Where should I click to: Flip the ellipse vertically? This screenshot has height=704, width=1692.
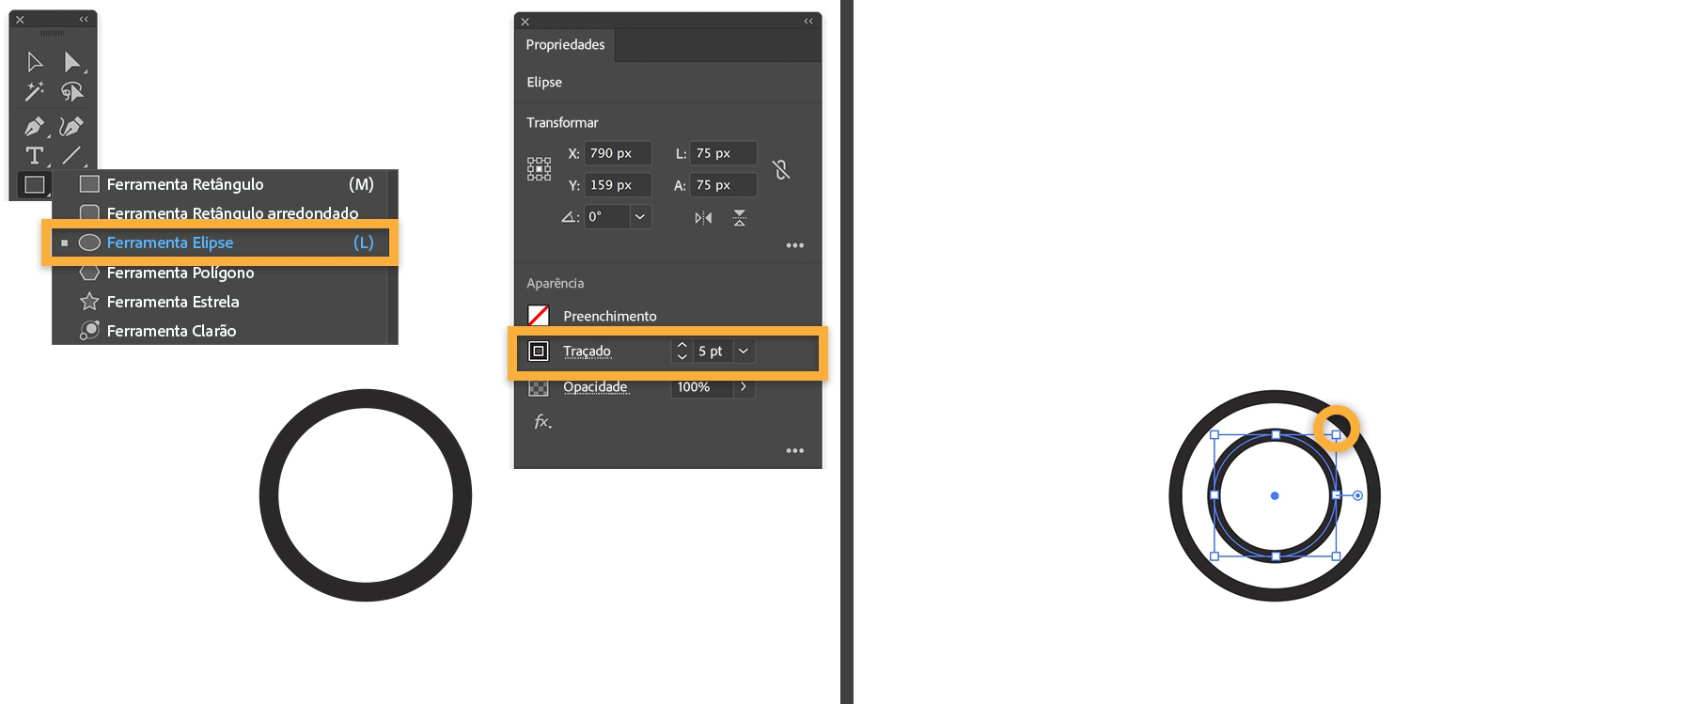pyautogui.click(x=740, y=218)
